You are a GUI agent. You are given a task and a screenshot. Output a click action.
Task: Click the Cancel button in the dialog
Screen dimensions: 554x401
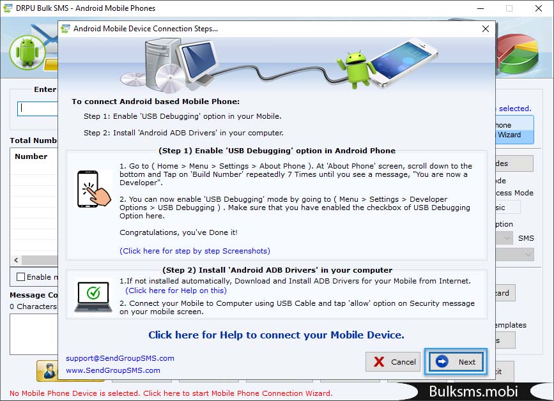393,361
